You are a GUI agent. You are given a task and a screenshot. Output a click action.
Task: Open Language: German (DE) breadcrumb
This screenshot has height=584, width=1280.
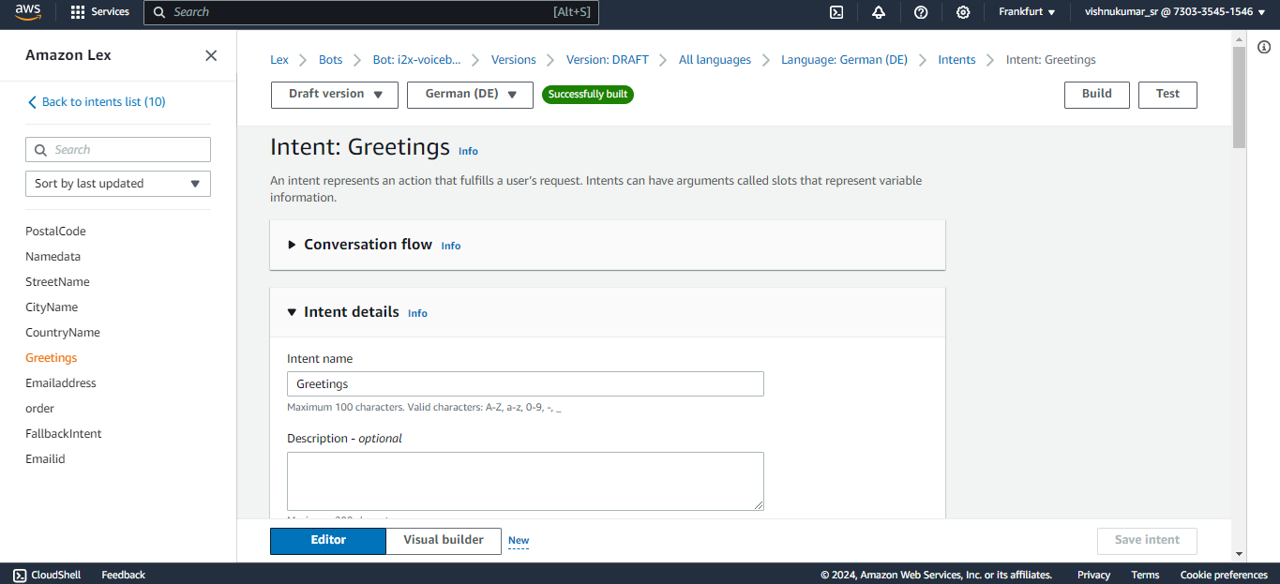pos(845,60)
